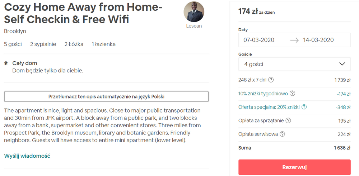
Task: Click the Wyślij wiadomość link
Action: pos(27,156)
